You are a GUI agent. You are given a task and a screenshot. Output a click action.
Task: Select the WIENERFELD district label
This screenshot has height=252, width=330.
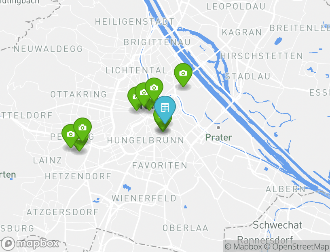pyautogui.click(x=144, y=198)
